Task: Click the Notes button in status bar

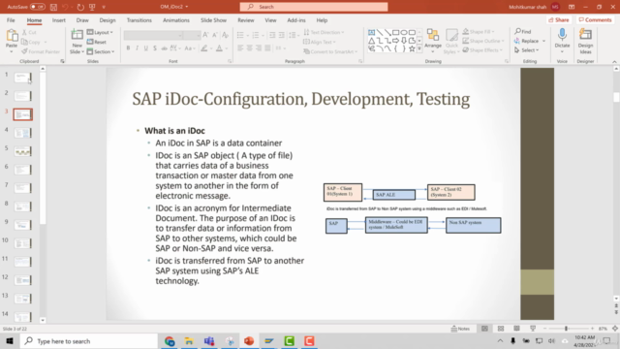Action: 461,329
